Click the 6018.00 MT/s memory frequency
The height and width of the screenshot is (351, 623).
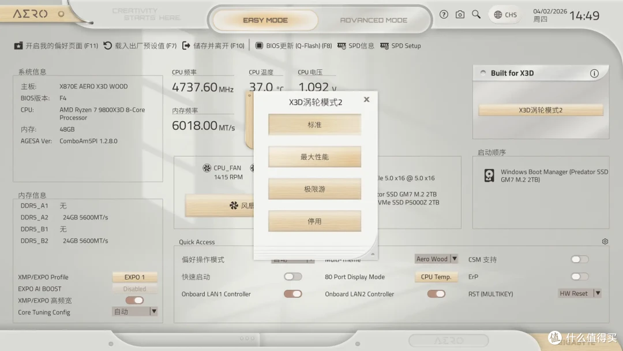204,126
